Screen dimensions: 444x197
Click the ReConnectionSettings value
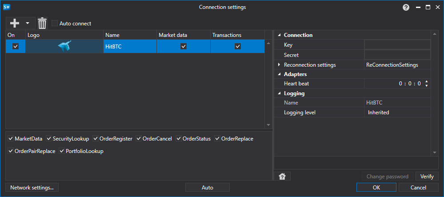pyautogui.click(x=392, y=65)
